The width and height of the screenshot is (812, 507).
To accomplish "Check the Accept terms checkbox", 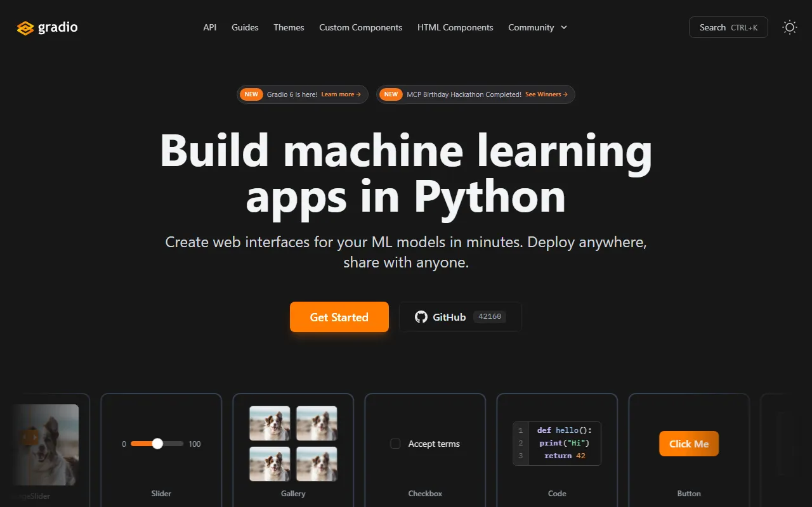I will (395, 444).
